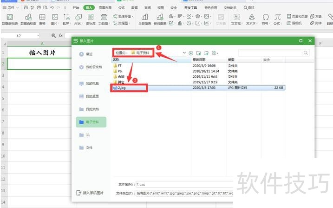Select the 电子资料 folder in sidebar
Image resolution: width=333 pixels, height=208 pixels.
click(x=91, y=122)
